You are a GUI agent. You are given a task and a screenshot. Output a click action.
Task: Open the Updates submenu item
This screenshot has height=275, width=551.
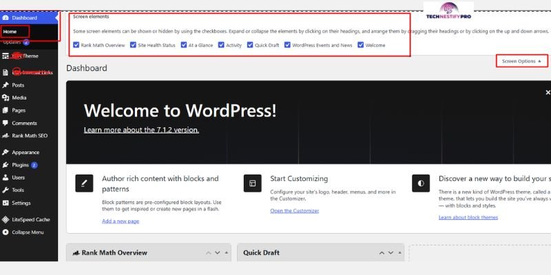click(12, 43)
